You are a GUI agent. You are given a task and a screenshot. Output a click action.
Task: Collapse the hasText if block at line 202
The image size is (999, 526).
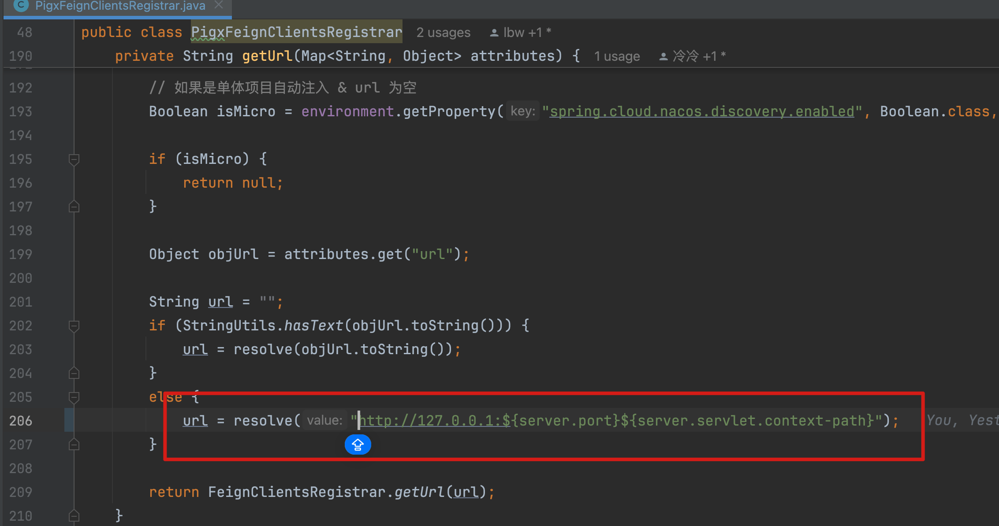coord(74,326)
